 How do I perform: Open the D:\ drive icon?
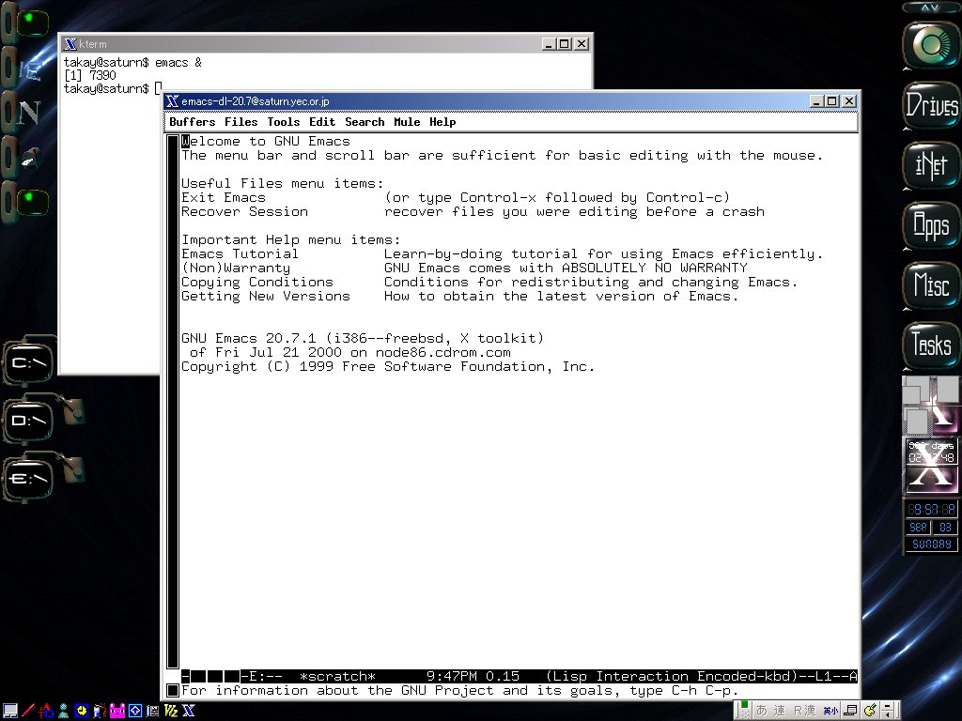point(28,421)
